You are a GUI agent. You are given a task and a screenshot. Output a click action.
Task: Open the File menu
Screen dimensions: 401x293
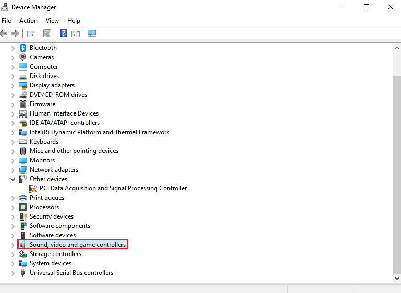[6, 21]
